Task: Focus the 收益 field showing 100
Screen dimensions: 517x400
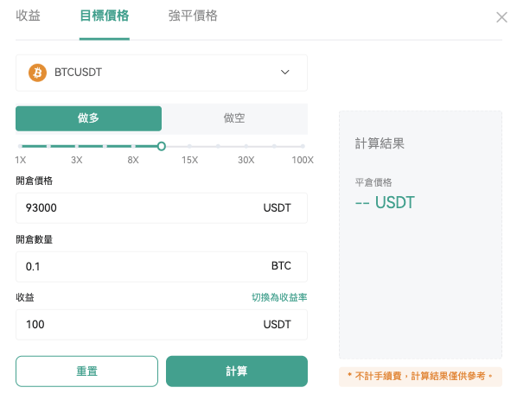Action: coord(162,325)
